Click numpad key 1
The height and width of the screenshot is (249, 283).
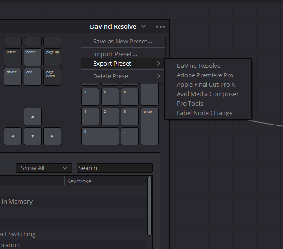[90, 116]
